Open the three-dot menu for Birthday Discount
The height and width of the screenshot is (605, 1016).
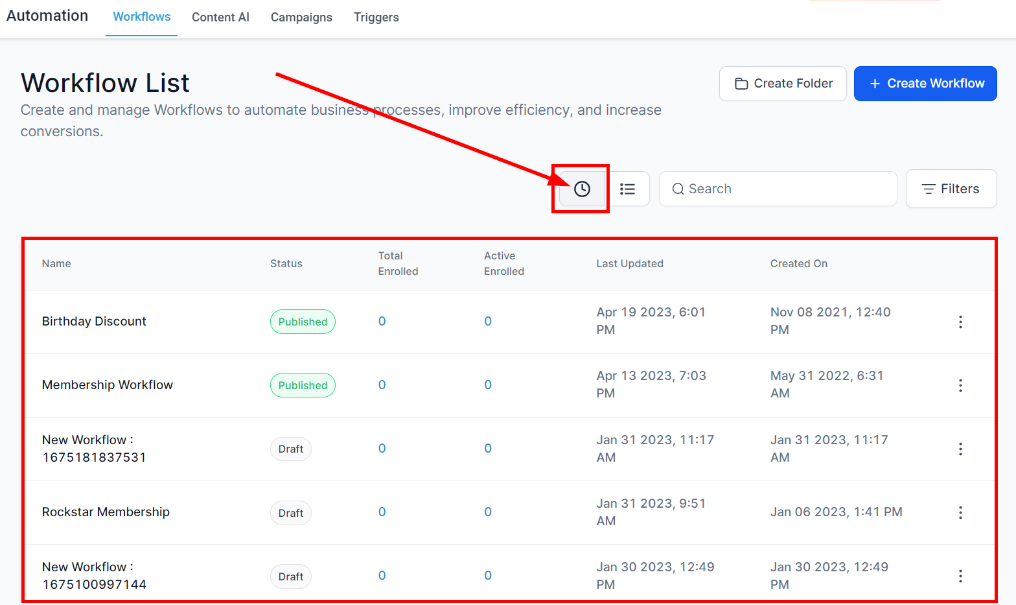[960, 322]
